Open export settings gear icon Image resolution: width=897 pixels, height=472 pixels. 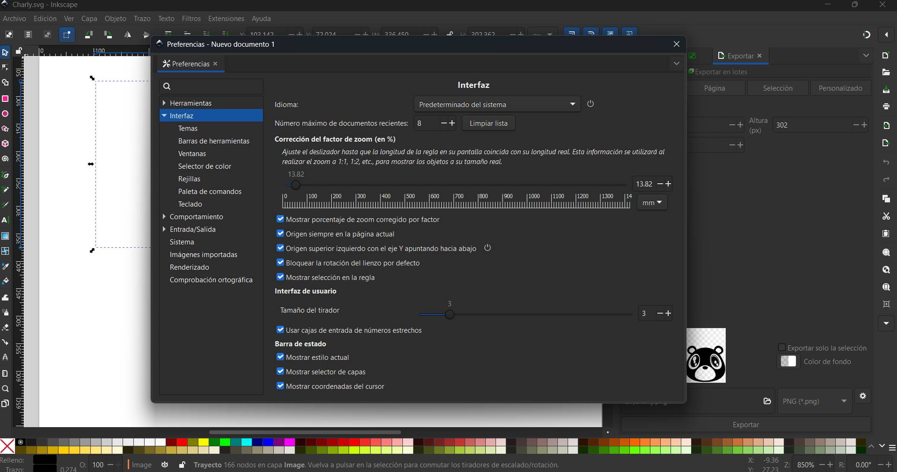(863, 396)
